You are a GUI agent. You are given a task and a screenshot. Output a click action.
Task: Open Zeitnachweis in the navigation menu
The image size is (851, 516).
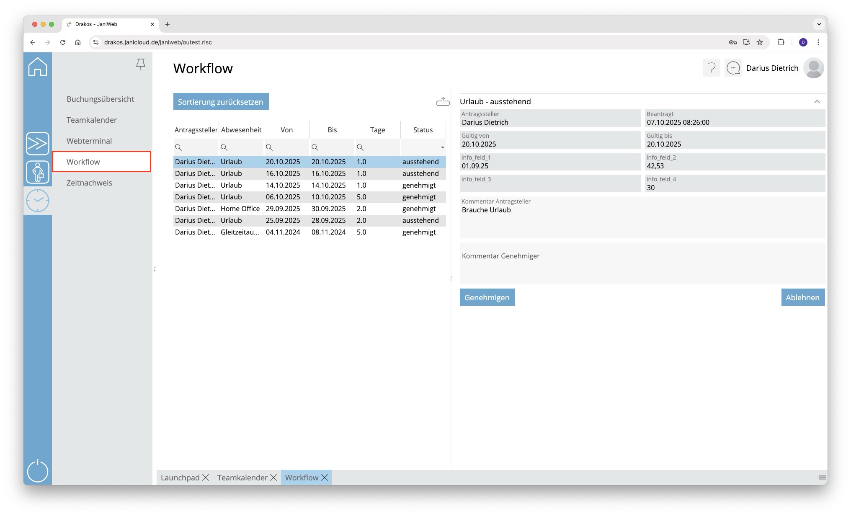tap(89, 183)
